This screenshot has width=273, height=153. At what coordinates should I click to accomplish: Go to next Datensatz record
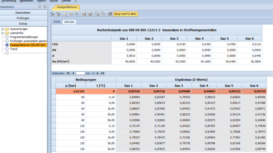(98, 73)
